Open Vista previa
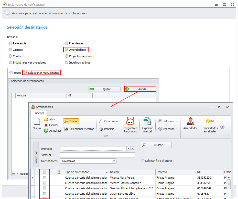The height and width of the screenshot is (199, 238). point(108,121)
